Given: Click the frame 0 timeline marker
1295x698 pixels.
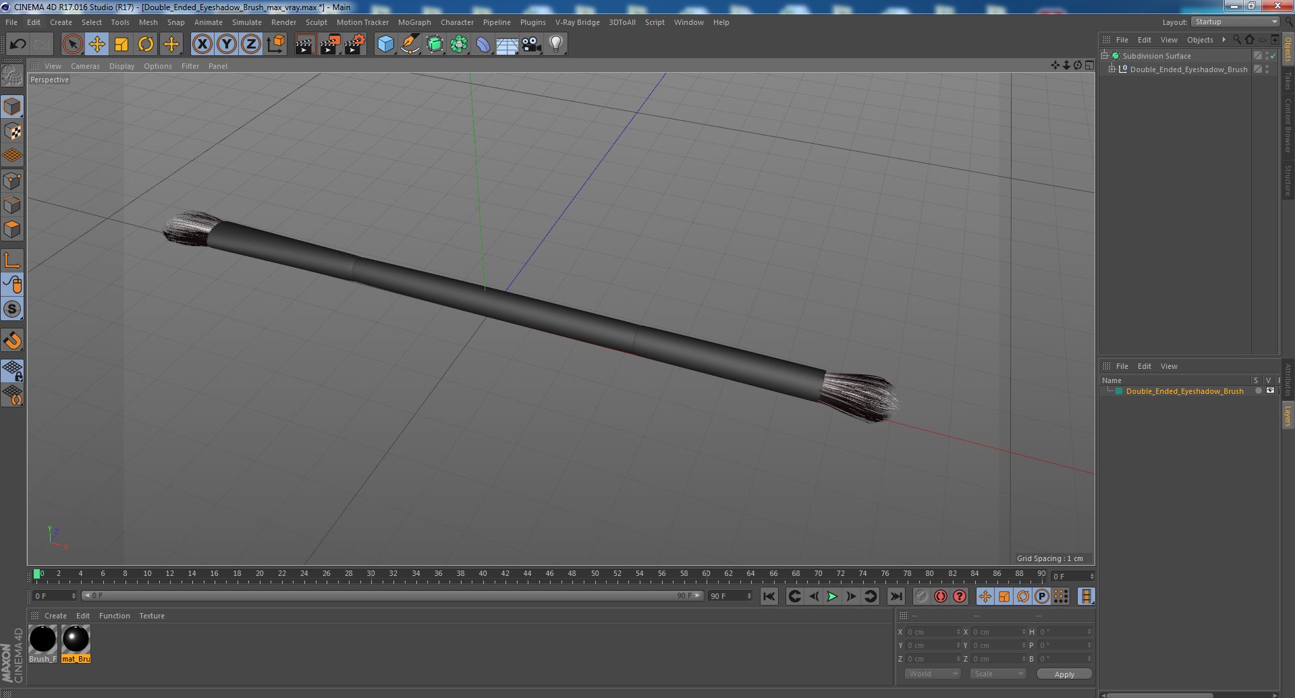Looking at the screenshot, I should coord(37,574).
